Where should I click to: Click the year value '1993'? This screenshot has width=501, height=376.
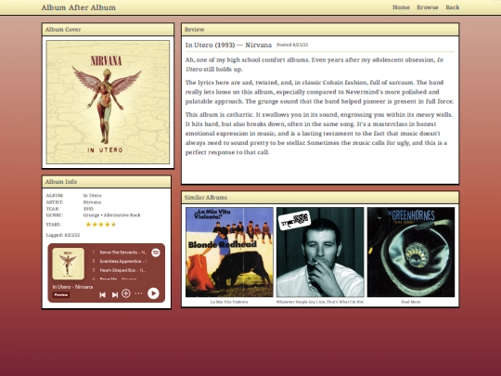pos(88,209)
